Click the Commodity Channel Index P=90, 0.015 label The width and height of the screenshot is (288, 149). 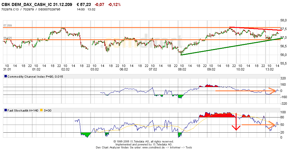[x=35, y=77]
